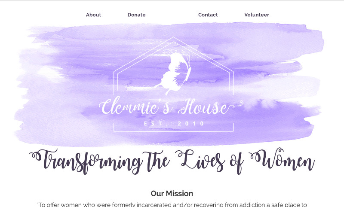The width and height of the screenshot is (344, 207).
Task: Open the Contact page link
Action: [208, 15]
